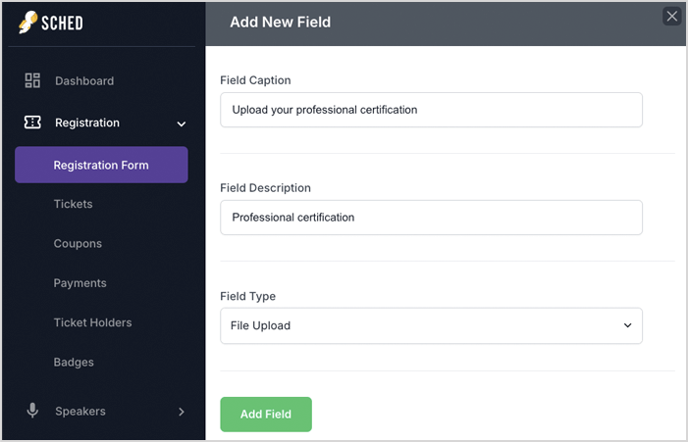This screenshot has width=688, height=442.
Task: Click the Dashboard label in the sidebar
Action: [x=84, y=81]
